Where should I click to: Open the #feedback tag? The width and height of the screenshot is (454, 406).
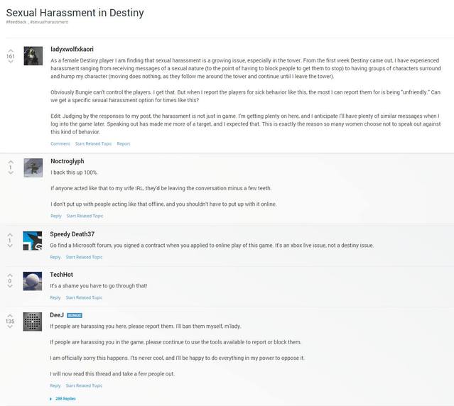(16, 22)
